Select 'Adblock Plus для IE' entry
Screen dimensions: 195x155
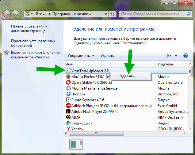112,106
